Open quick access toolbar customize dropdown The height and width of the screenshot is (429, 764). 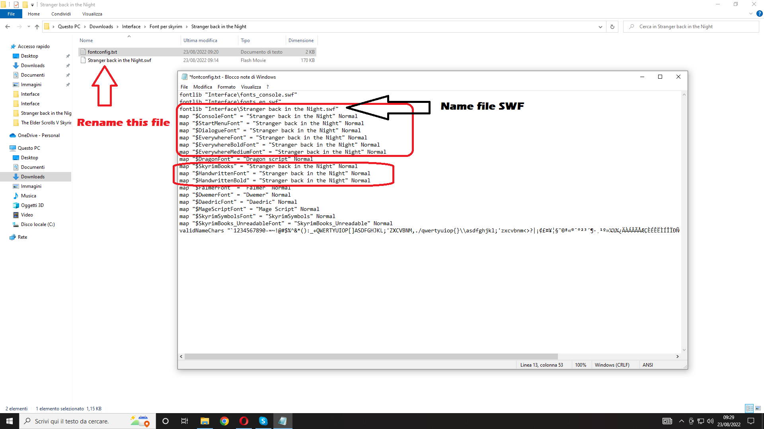click(33, 5)
